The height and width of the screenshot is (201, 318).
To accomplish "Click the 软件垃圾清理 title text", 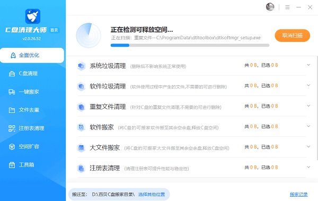I will 108,86.
